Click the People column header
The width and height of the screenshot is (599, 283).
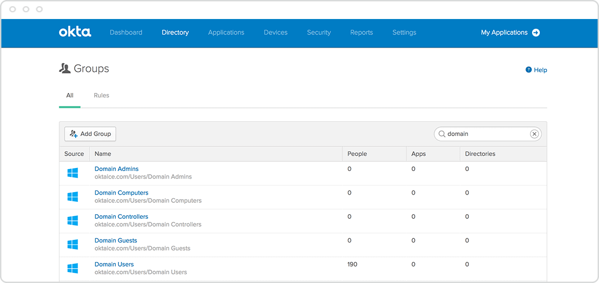tap(357, 154)
